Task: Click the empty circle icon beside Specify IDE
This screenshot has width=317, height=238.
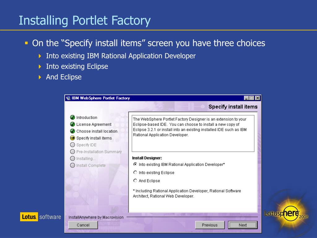Action: point(72,145)
